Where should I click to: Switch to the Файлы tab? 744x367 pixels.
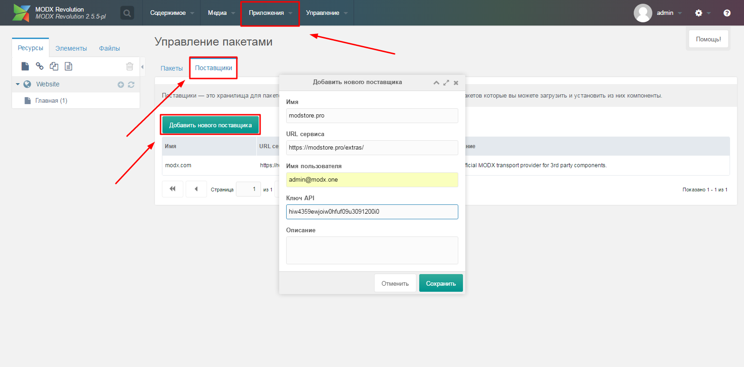109,48
